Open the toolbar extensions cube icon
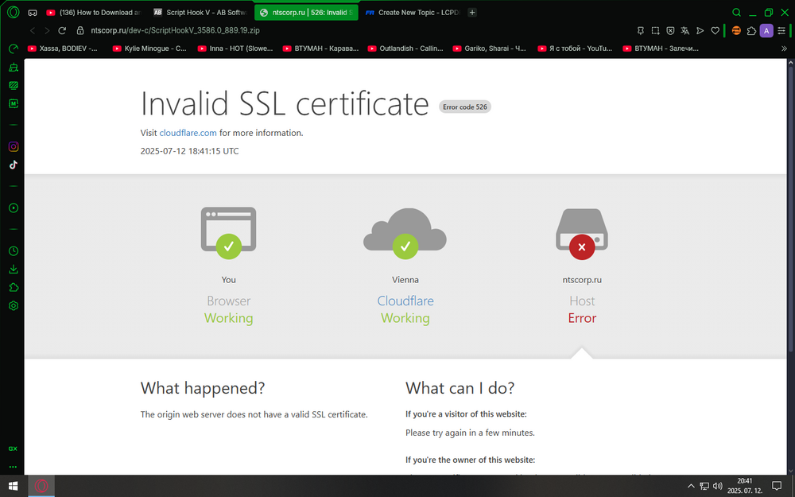Viewport: 795px width, 497px height. click(x=751, y=31)
